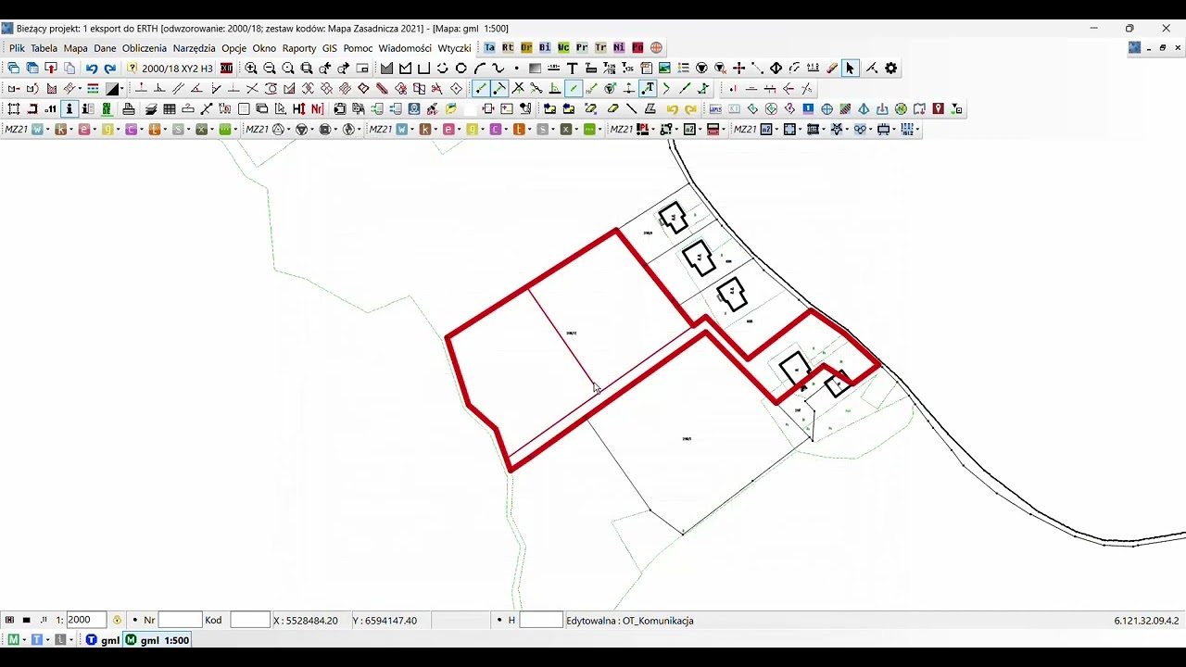Open the Narzędzia menu
The image size is (1186, 667).
coord(194,48)
